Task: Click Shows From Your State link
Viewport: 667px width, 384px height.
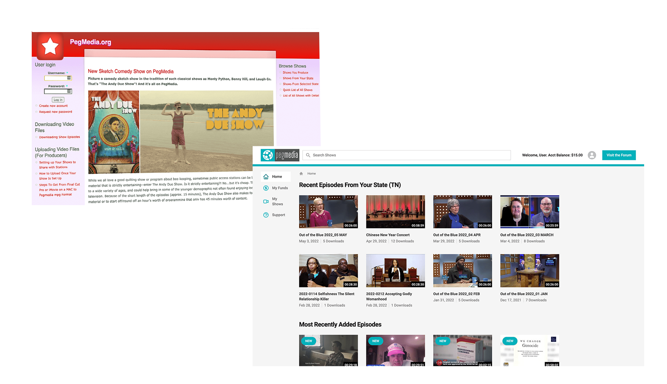Action: [298, 78]
